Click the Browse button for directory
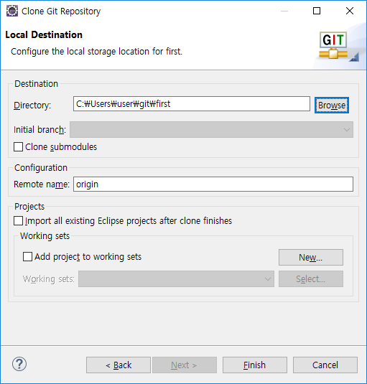 (332, 106)
